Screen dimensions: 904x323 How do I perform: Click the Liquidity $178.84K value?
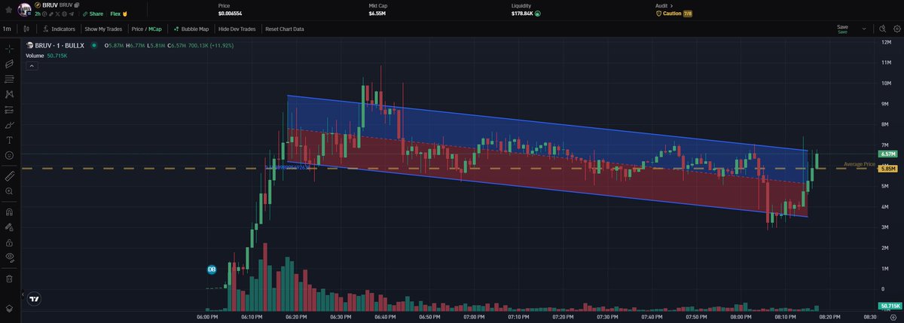click(522, 14)
